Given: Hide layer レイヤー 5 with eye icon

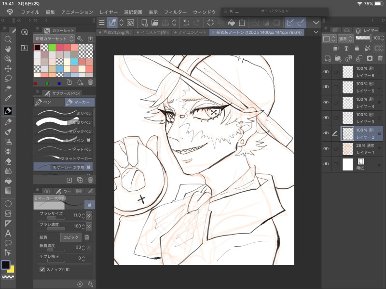Looking at the screenshot, I should coord(326,87).
